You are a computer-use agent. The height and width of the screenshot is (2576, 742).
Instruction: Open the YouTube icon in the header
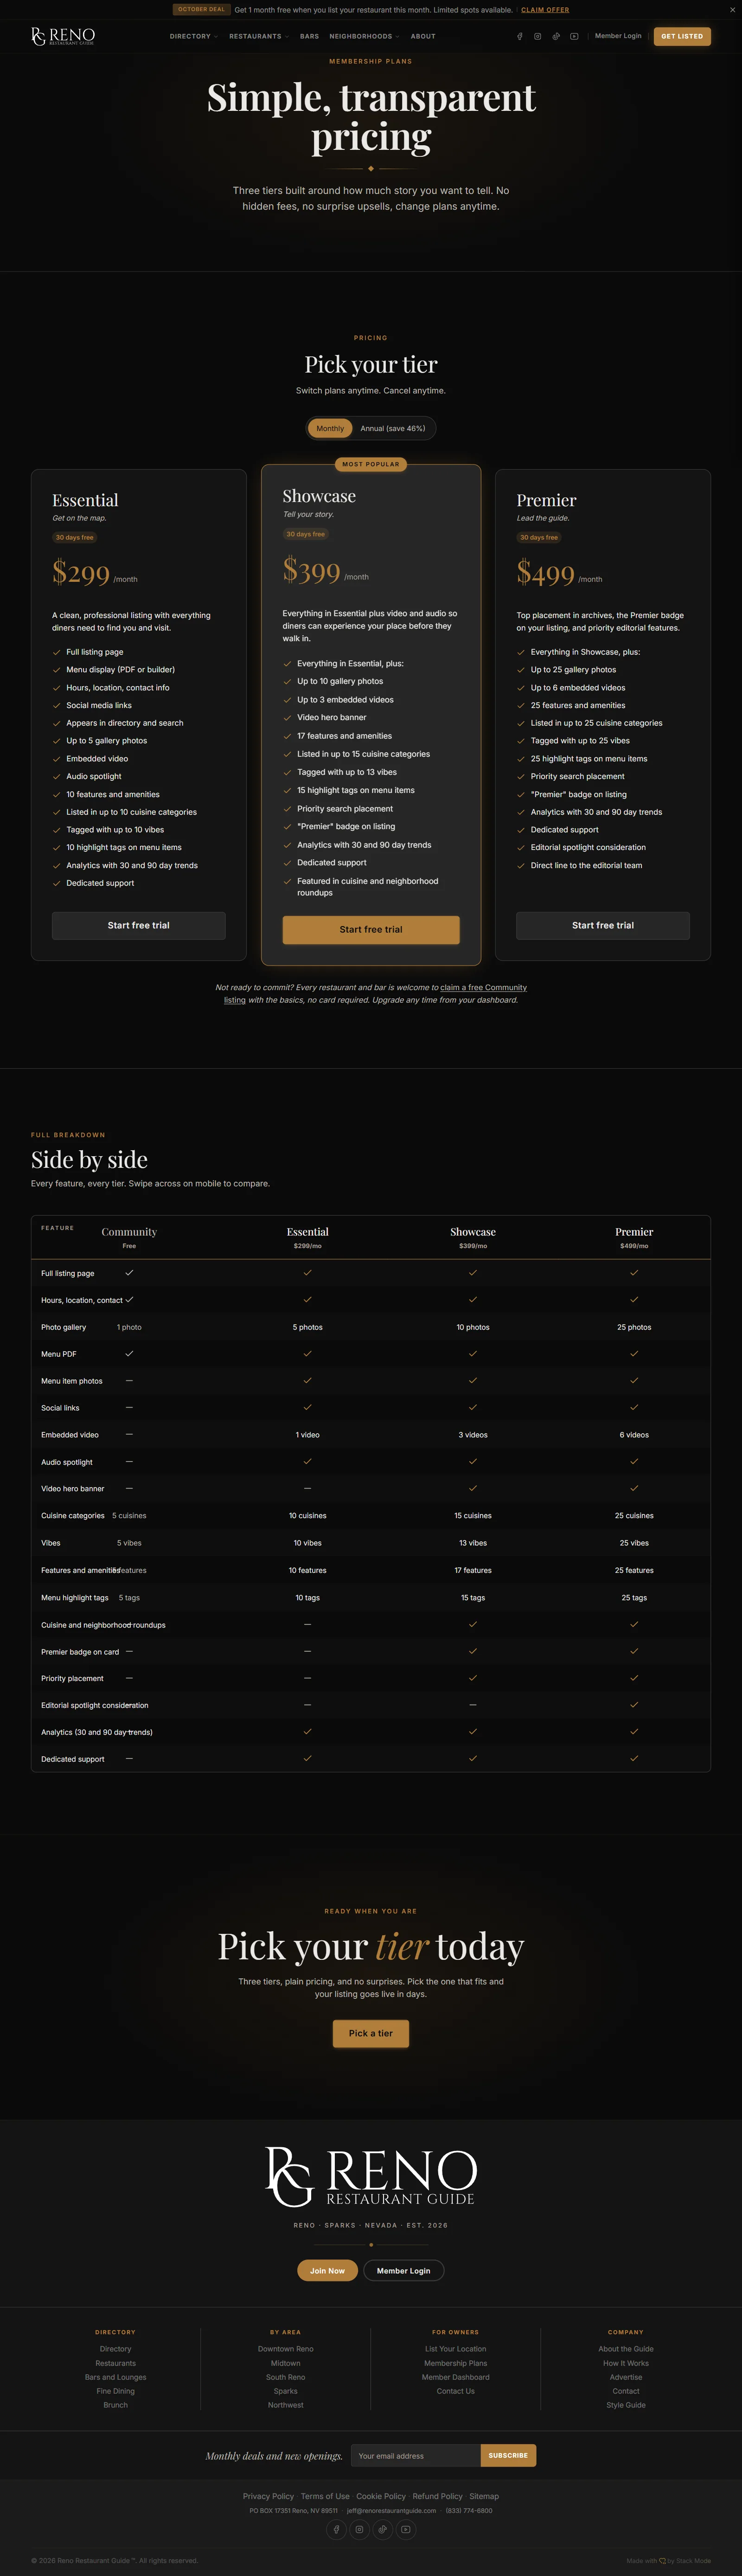click(574, 36)
